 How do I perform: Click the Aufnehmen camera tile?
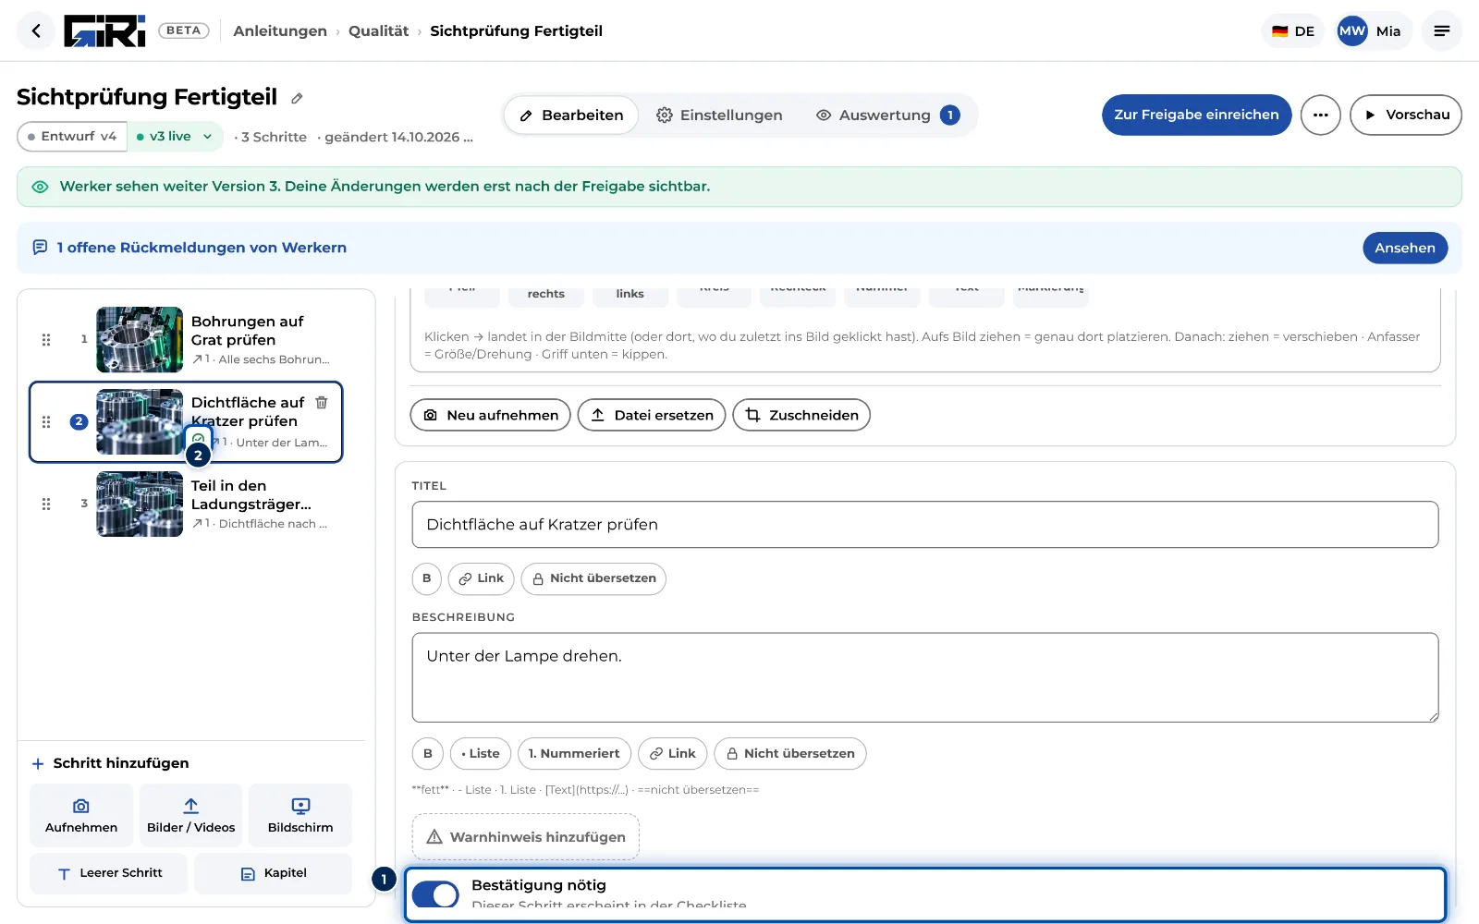pyautogui.click(x=81, y=815)
